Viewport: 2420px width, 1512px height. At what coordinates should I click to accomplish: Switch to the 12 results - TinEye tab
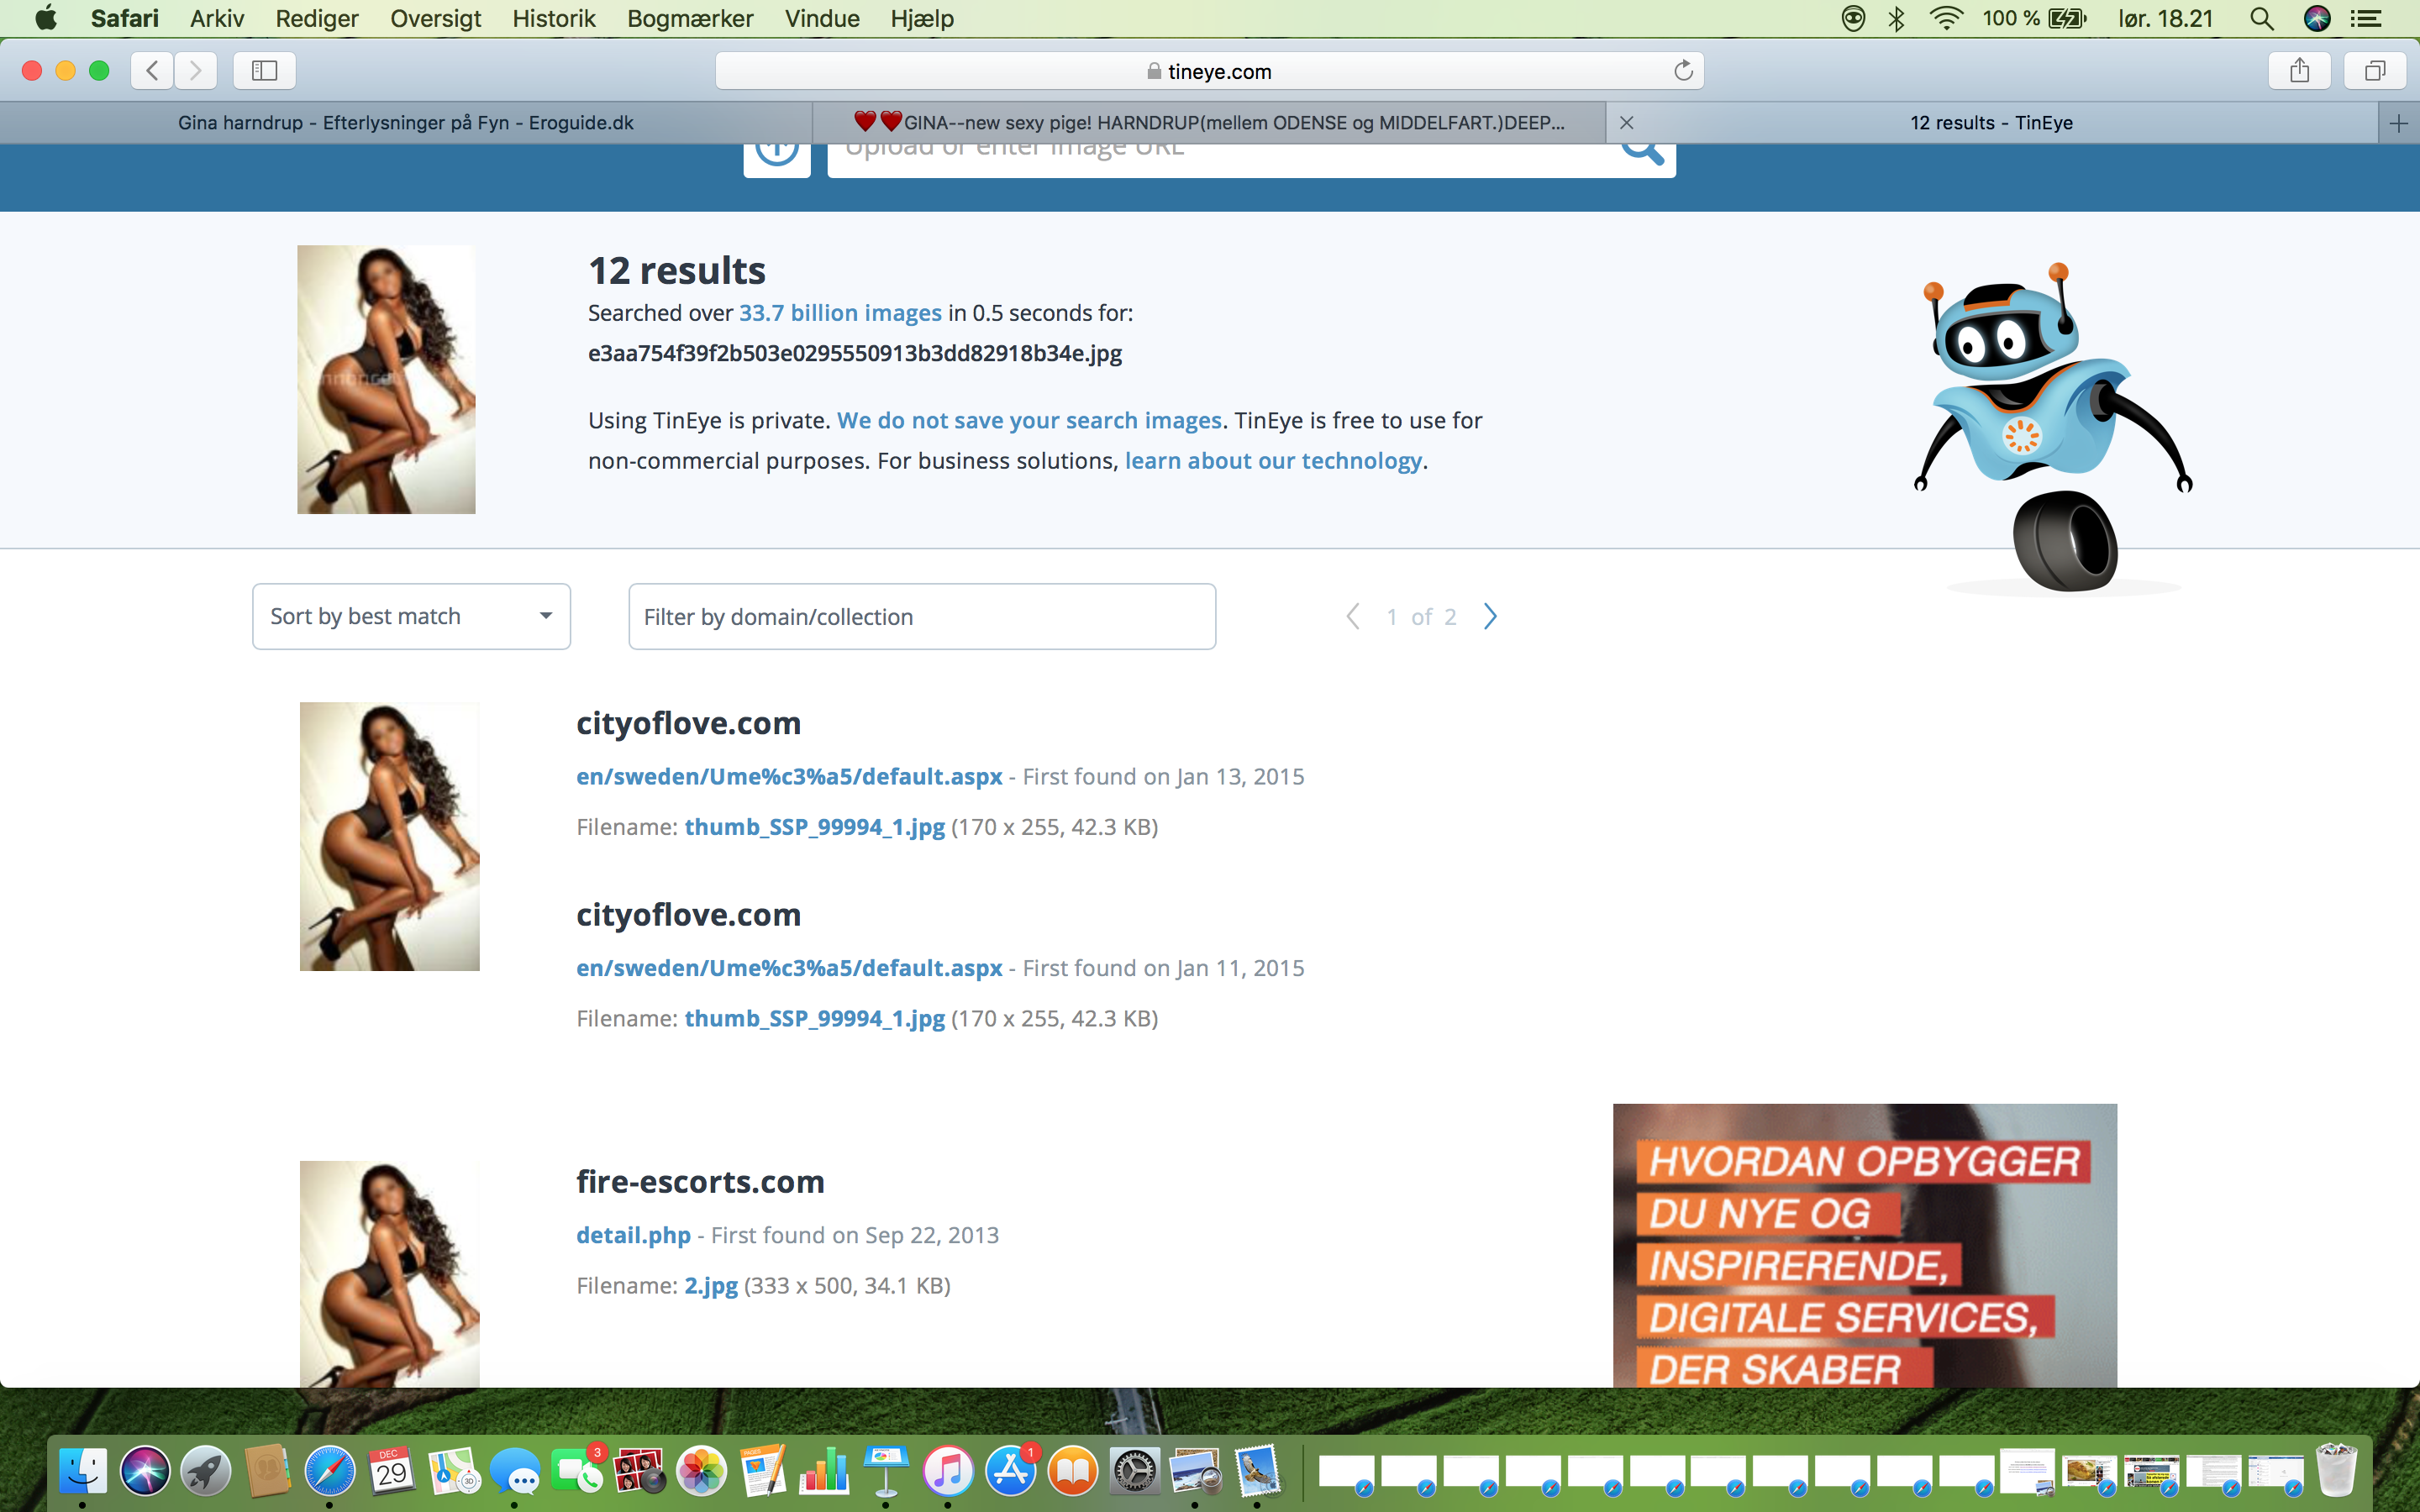(1991, 123)
